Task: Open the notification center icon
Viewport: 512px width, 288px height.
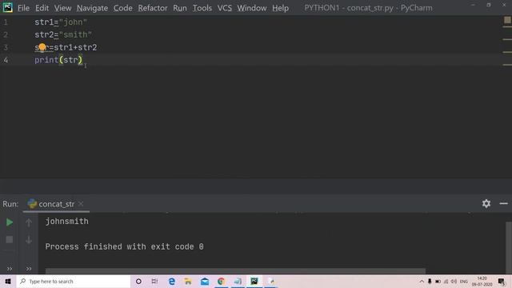Action: pyautogui.click(x=502, y=281)
